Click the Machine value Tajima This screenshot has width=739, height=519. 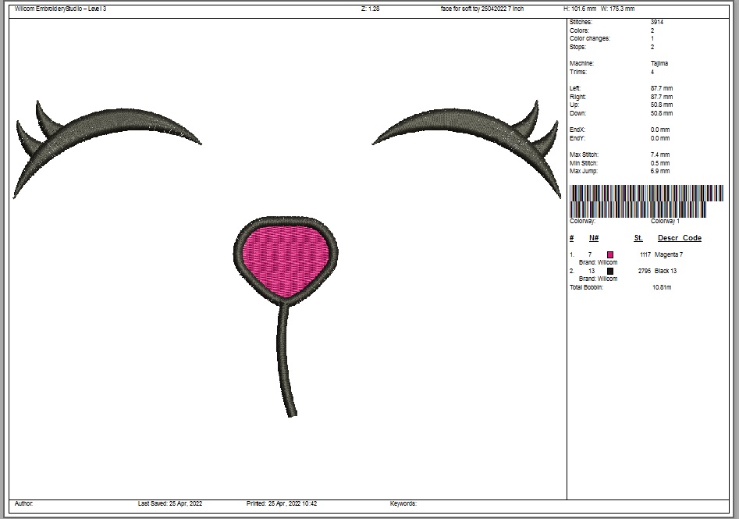(x=659, y=63)
